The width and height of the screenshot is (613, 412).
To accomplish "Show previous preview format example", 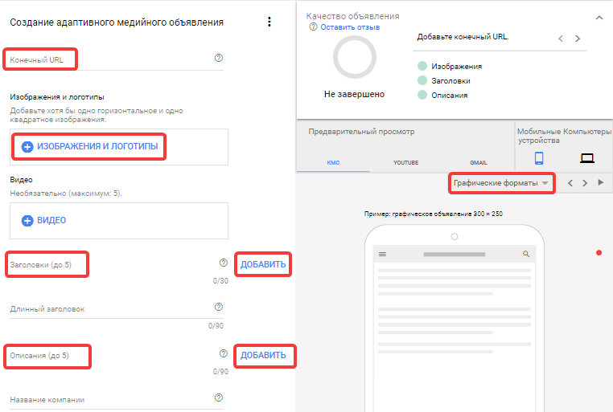I will 570,183.
